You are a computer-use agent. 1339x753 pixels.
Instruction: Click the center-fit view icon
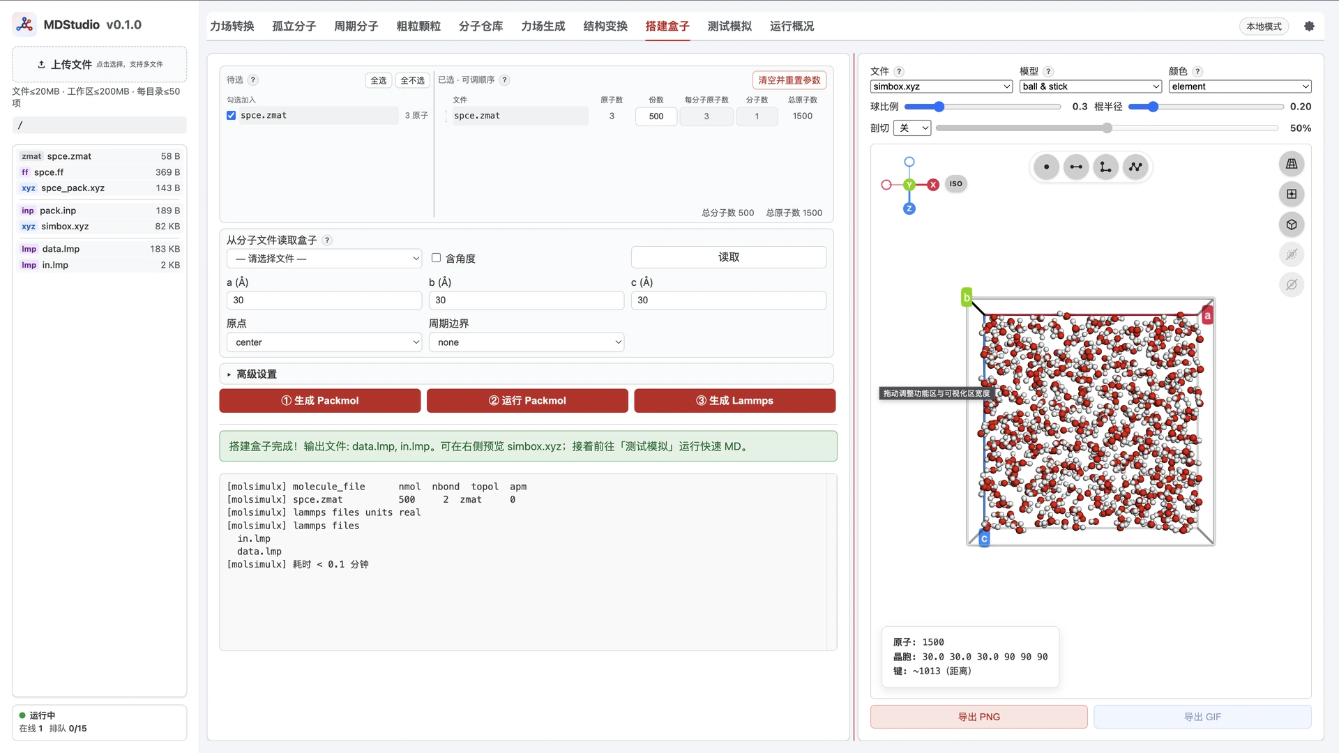[x=1292, y=194]
